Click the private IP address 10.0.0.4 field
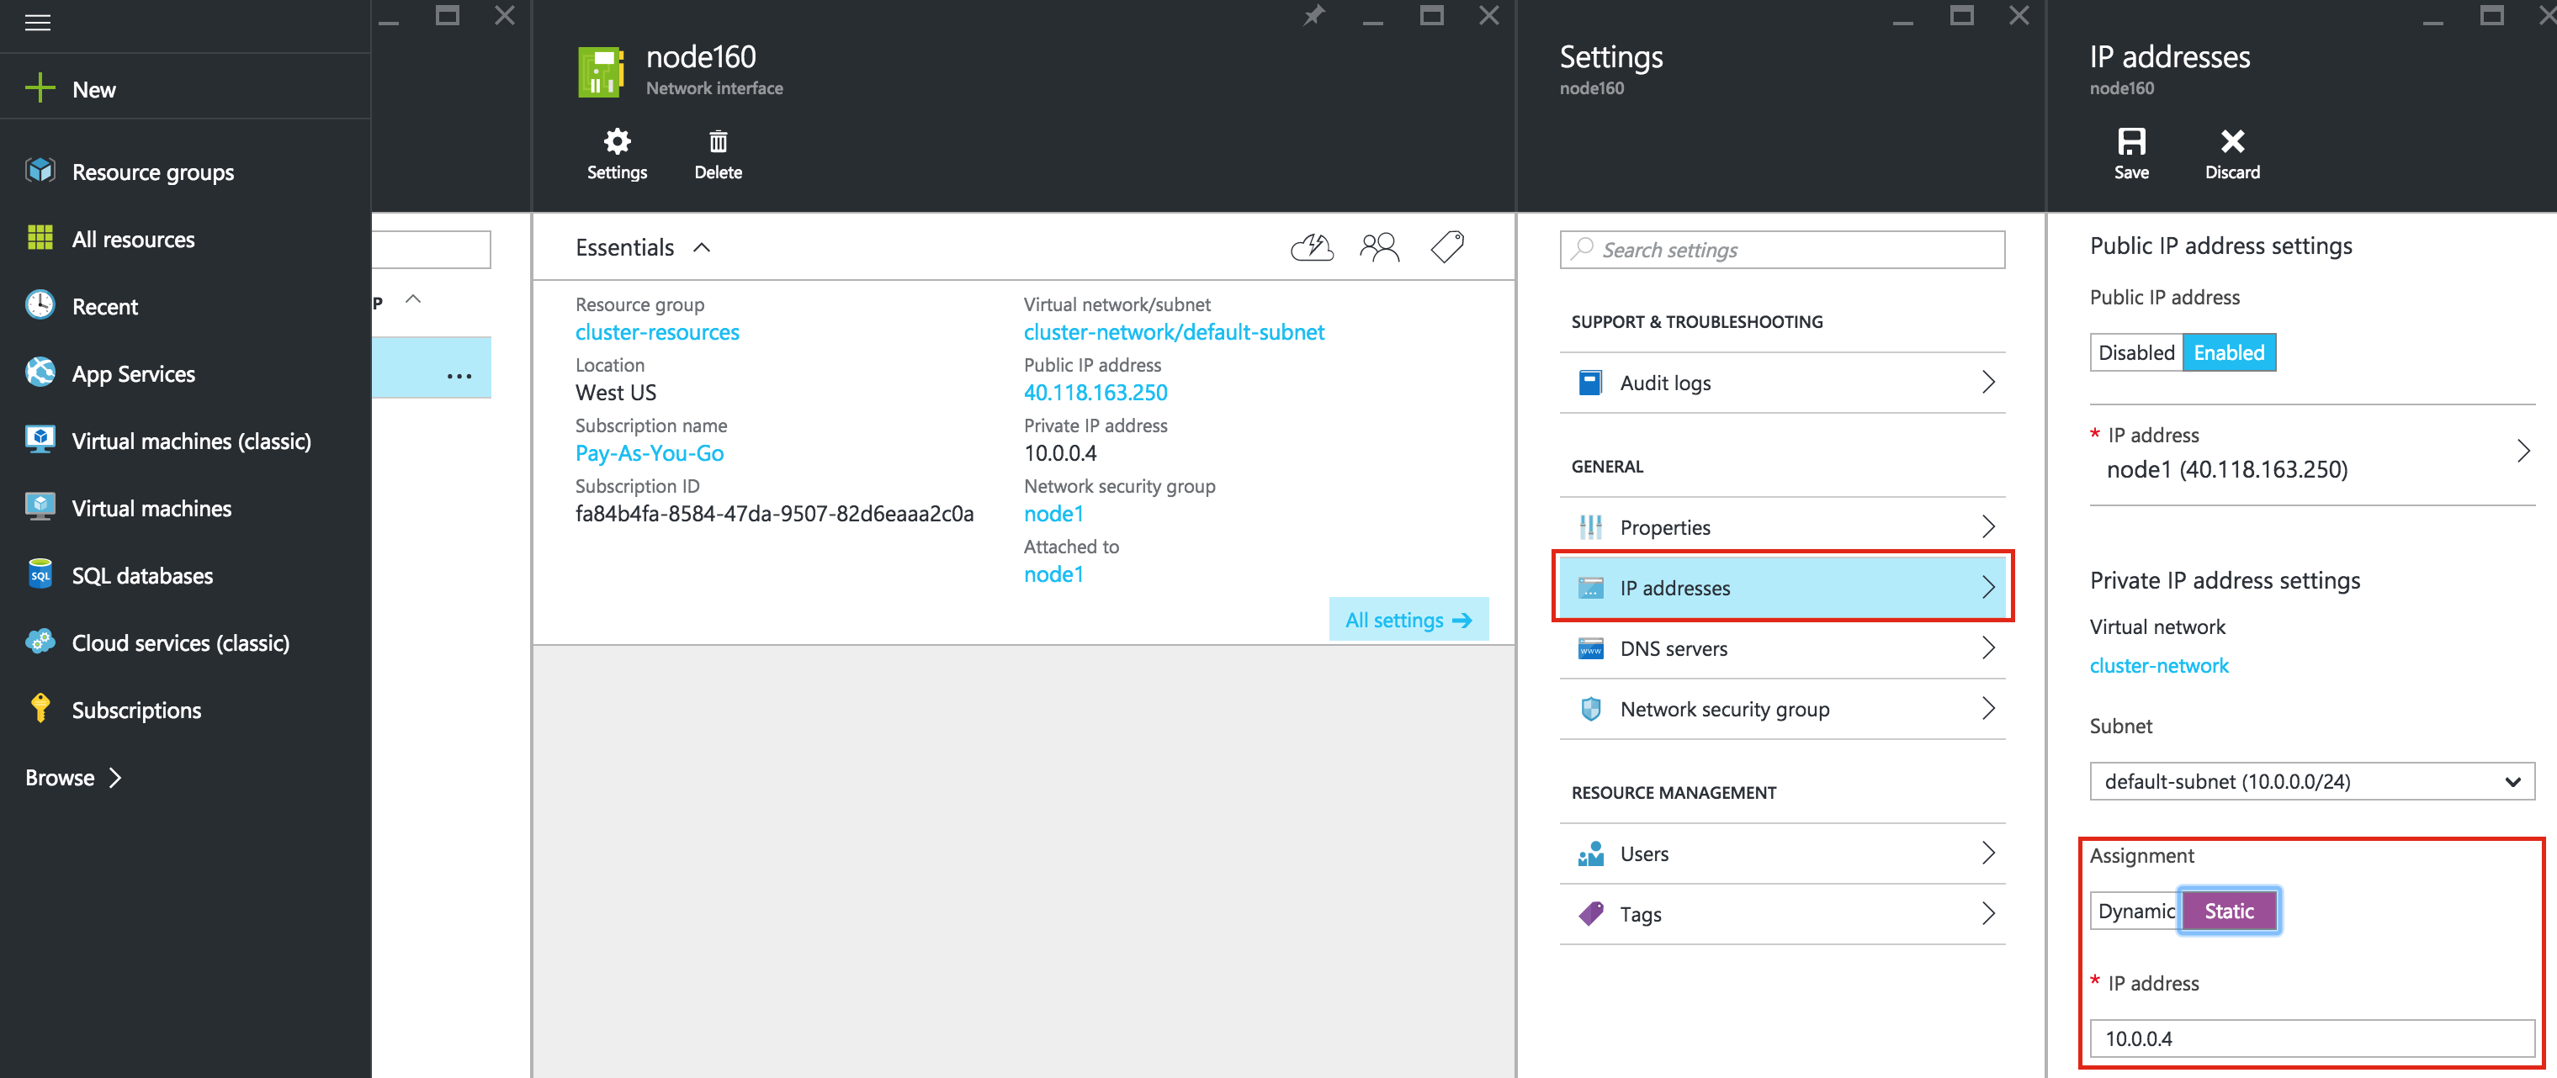 [x=2312, y=1038]
